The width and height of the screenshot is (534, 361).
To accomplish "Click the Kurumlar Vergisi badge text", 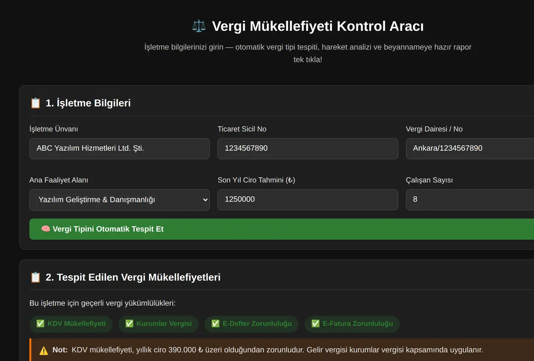I will click(164, 324).
